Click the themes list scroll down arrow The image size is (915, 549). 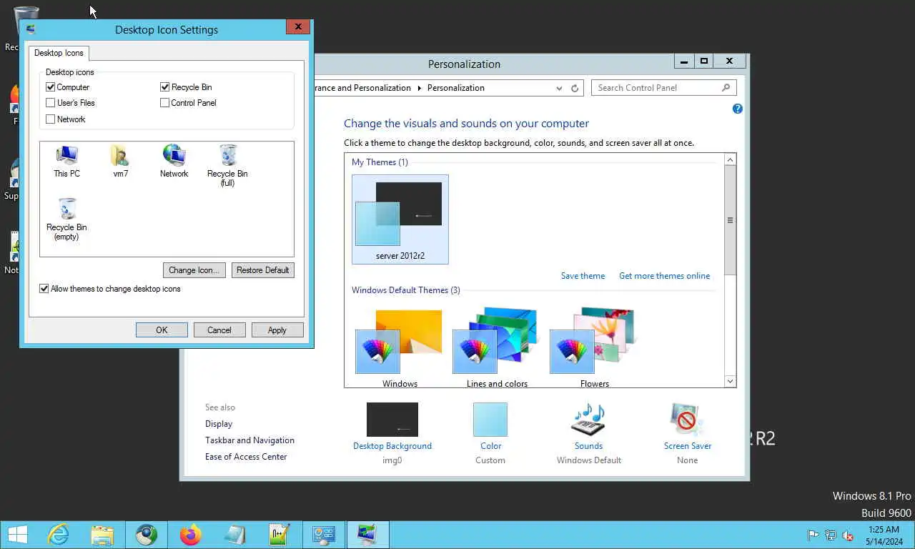(x=730, y=382)
